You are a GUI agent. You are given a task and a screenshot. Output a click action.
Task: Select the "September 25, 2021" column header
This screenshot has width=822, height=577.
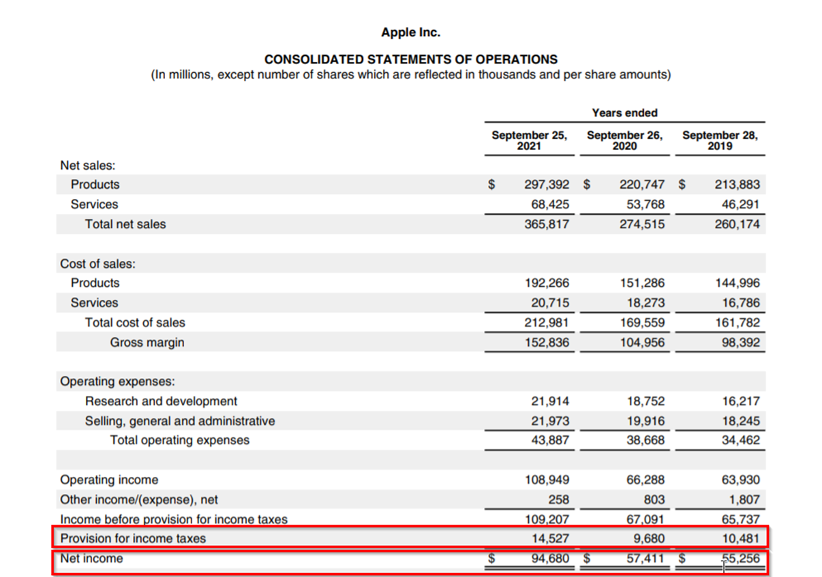point(530,140)
